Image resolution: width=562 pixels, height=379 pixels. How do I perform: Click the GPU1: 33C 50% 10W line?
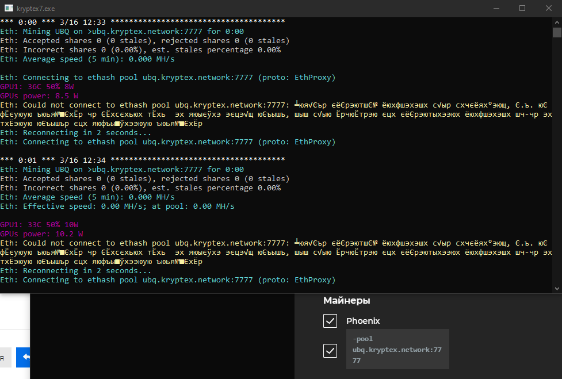point(40,225)
